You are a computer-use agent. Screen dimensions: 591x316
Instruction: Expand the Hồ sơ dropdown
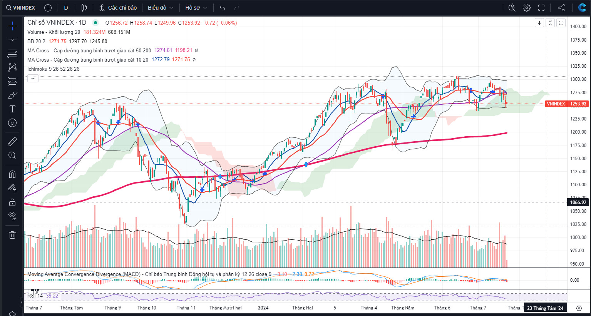pos(196,8)
